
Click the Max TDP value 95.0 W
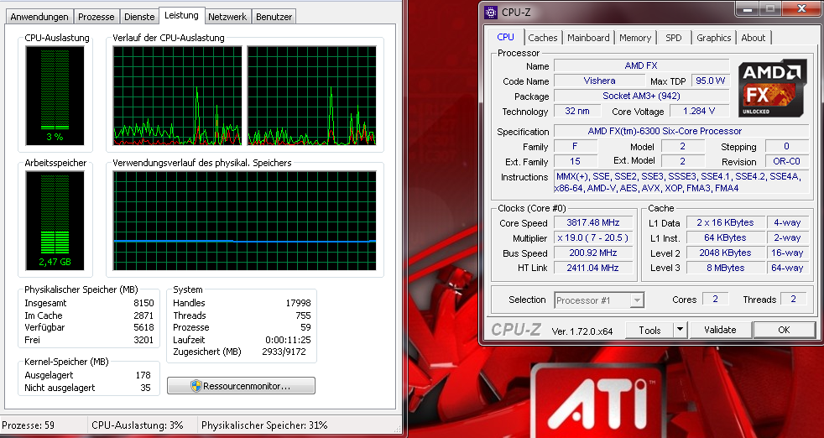pos(711,81)
